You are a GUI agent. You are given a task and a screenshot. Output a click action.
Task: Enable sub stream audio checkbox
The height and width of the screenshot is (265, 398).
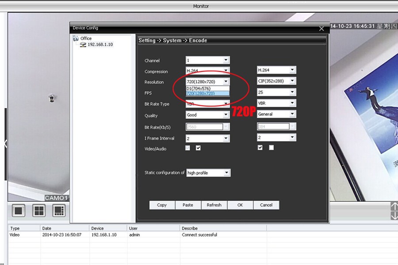[271, 148]
